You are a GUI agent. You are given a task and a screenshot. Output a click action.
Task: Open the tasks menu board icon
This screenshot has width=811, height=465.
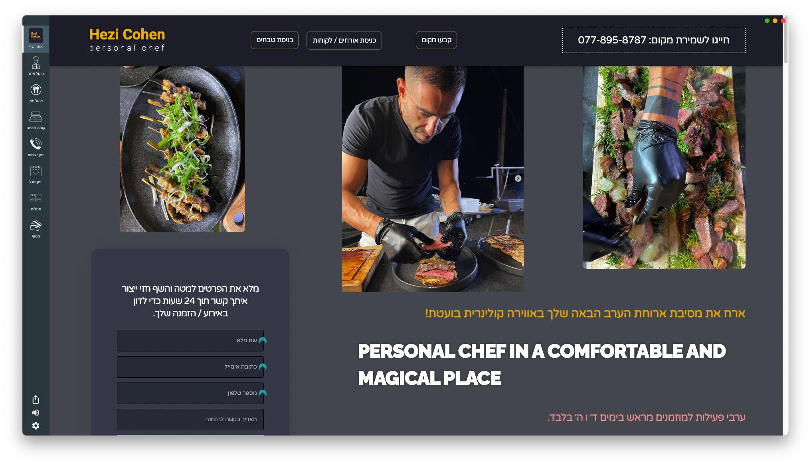36,201
